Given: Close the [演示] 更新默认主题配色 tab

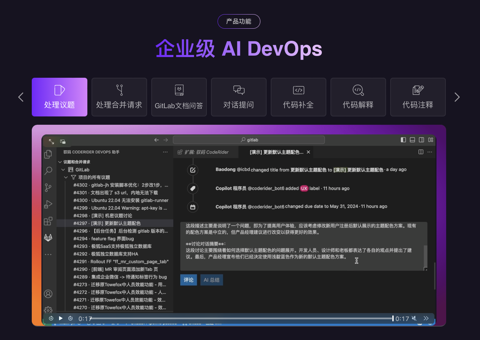Looking at the screenshot, I should (x=308, y=152).
